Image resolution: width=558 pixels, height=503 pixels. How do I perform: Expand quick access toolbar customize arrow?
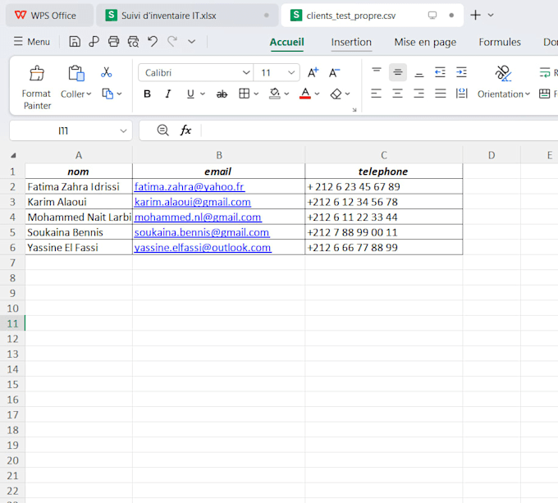tap(192, 42)
